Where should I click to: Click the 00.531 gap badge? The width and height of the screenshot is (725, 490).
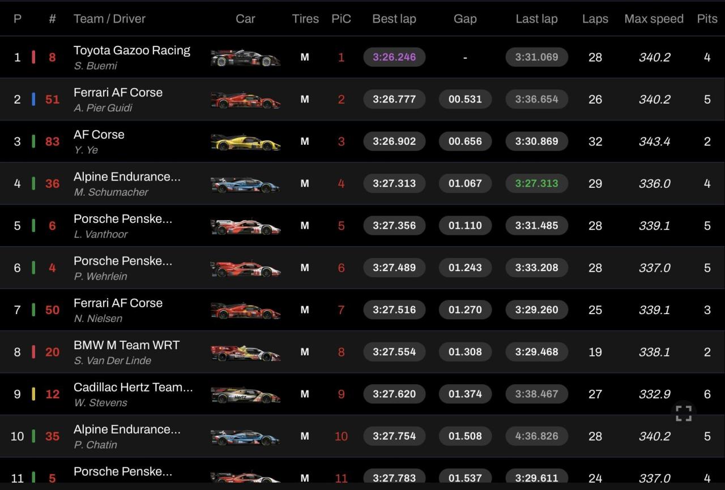[x=465, y=99]
